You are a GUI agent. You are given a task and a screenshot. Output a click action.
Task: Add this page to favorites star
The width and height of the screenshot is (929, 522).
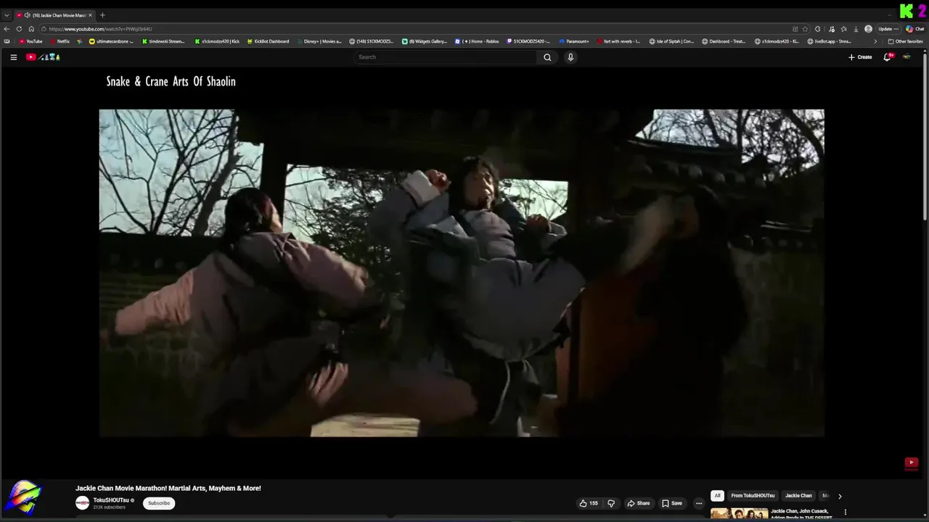click(805, 29)
